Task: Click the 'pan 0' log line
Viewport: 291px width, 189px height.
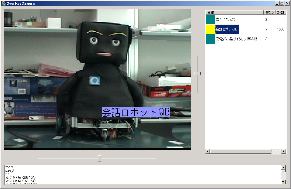Action: 9,171
